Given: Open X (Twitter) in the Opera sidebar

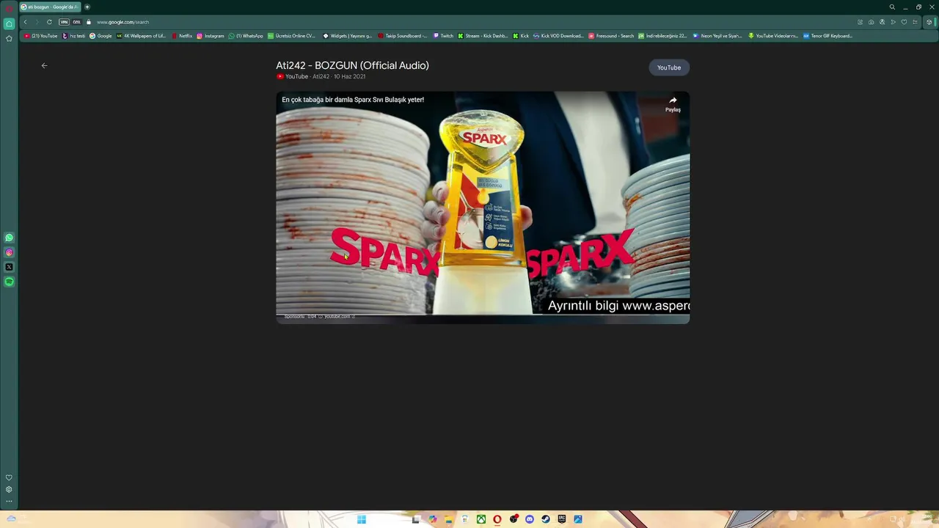Looking at the screenshot, I should coord(9,267).
